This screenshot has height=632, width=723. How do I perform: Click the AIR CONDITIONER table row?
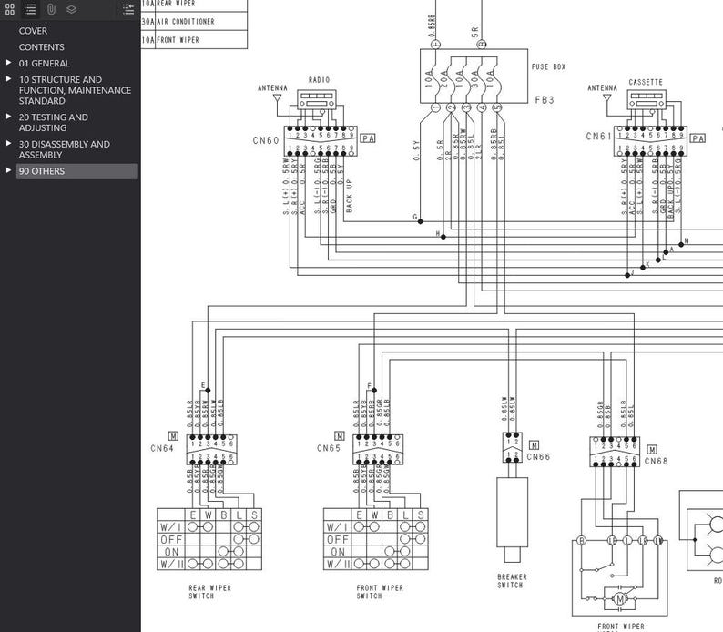(x=194, y=21)
